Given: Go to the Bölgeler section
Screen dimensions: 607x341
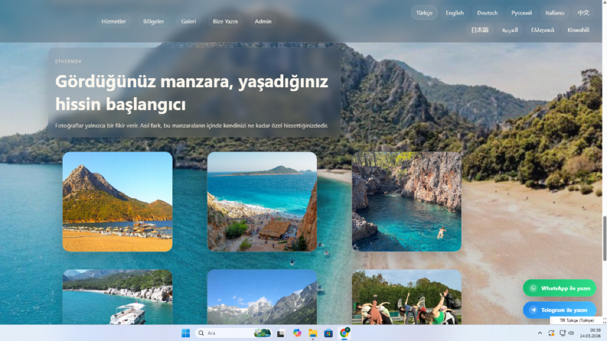Looking at the screenshot, I should coord(153,21).
